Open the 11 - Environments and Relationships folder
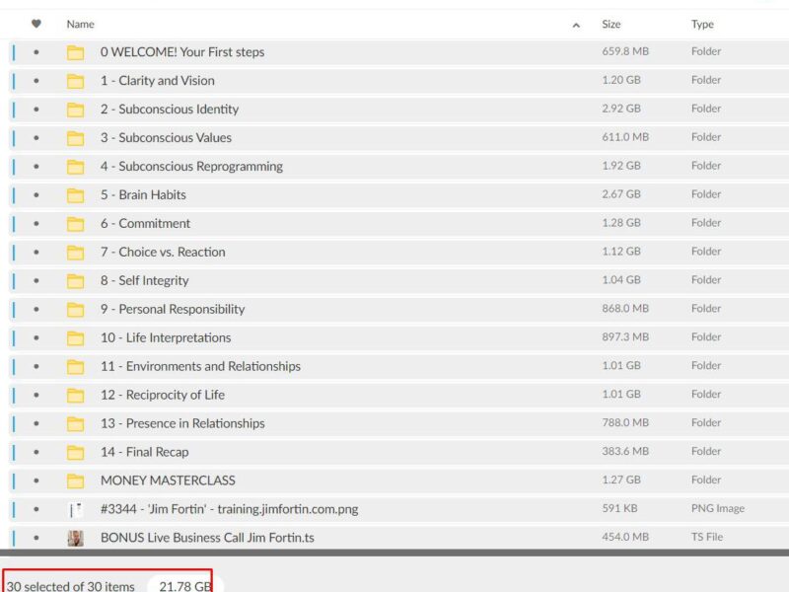This screenshot has width=789, height=592. pos(200,366)
